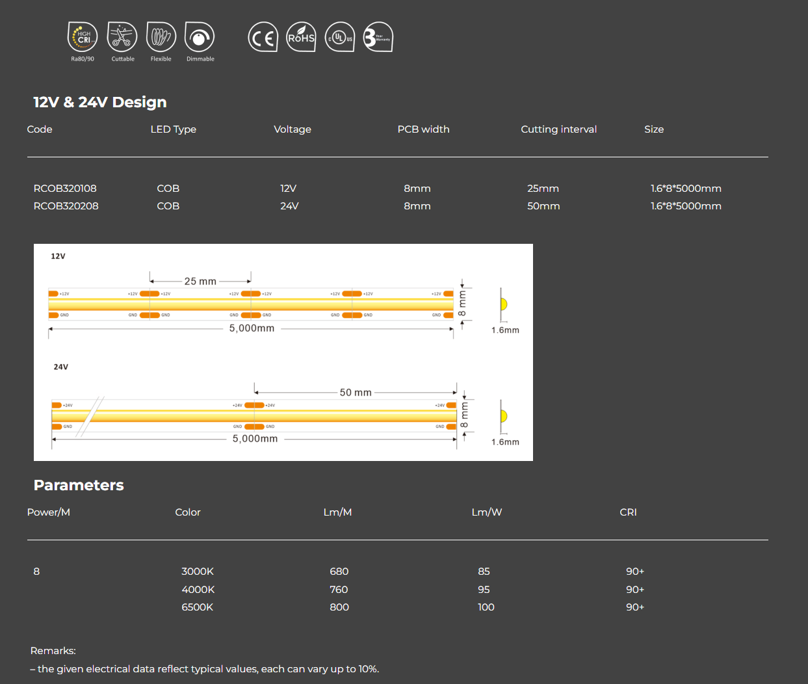Click the Dimmable dial icon

(x=200, y=38)
